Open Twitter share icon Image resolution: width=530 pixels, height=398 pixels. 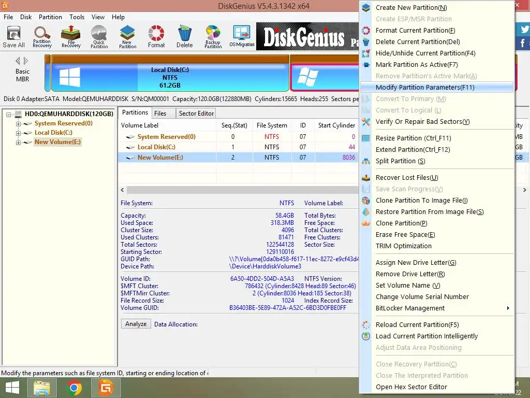[524, 29]
